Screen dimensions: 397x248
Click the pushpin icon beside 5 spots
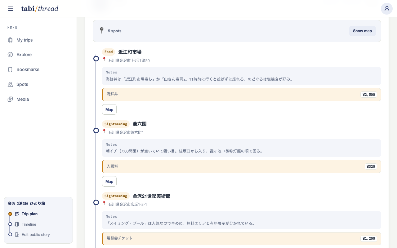[101, 30]
